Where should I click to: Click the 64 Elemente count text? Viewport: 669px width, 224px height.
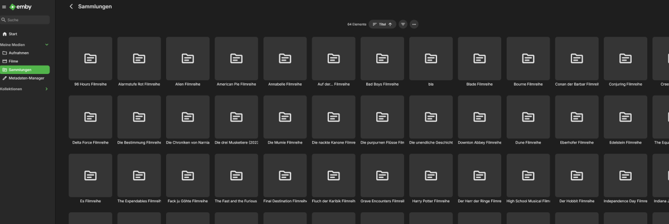pyautogui.click(x=357, y=24)
